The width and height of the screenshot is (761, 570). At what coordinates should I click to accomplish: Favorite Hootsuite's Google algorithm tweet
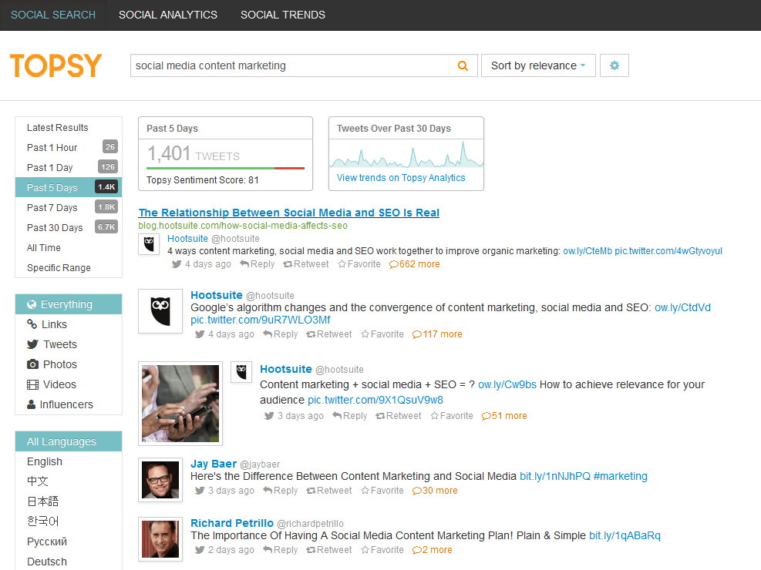click(383, 334)
